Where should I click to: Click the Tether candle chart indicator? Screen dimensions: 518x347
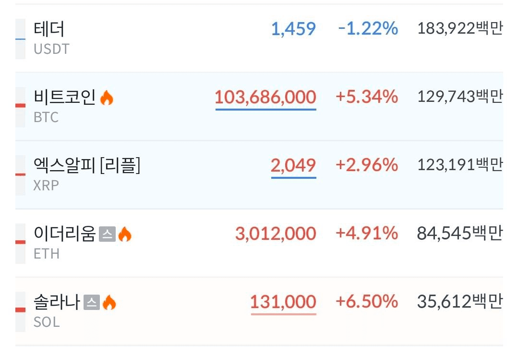pos(20,39)
